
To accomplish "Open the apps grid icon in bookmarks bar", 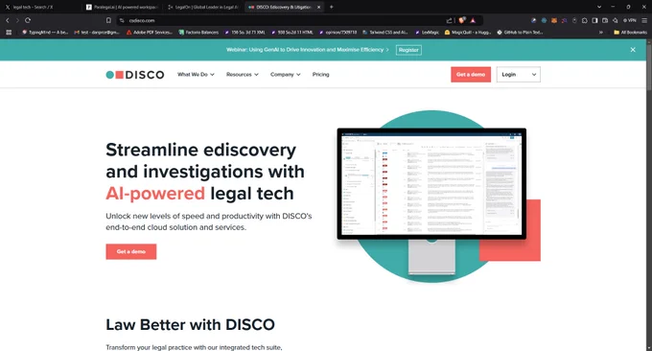I will tap(9, 33).
